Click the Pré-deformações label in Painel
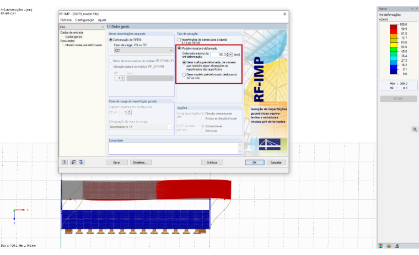This screenshot has width=419, height=255. click(x=390, y=15)
